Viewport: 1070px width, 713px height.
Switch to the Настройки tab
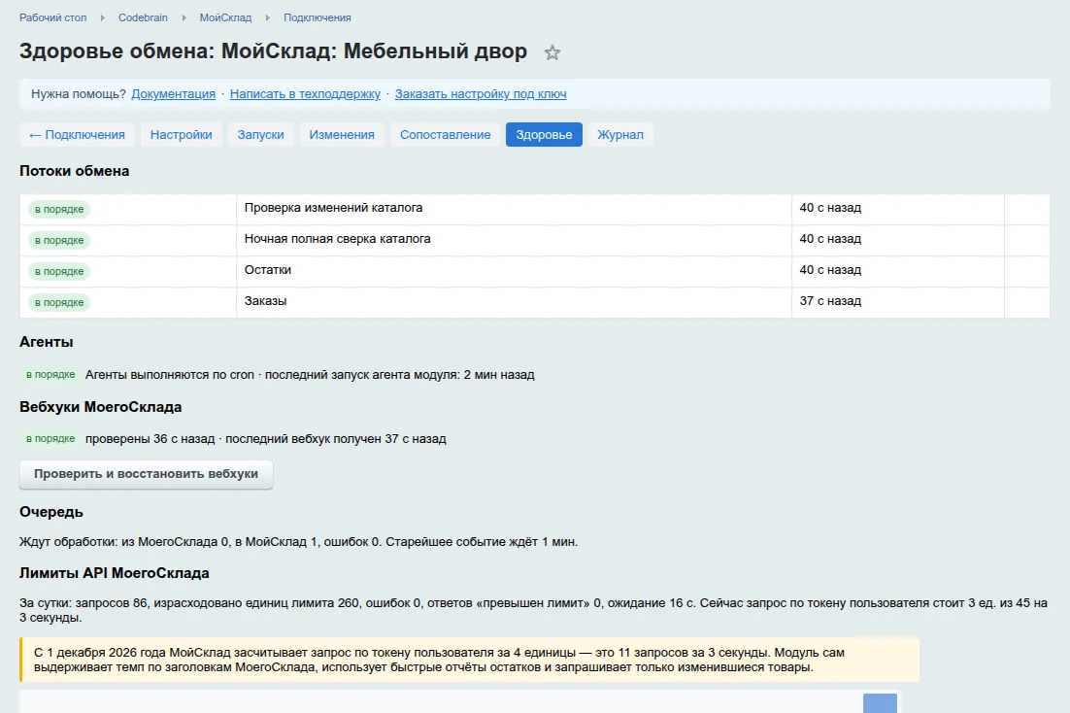[181, 135]
